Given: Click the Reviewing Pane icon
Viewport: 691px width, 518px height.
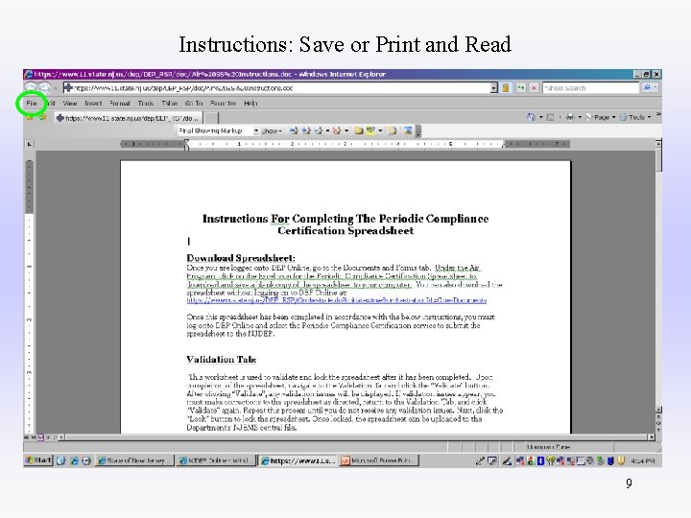Looking at the screenshot, I should [408, 130].
